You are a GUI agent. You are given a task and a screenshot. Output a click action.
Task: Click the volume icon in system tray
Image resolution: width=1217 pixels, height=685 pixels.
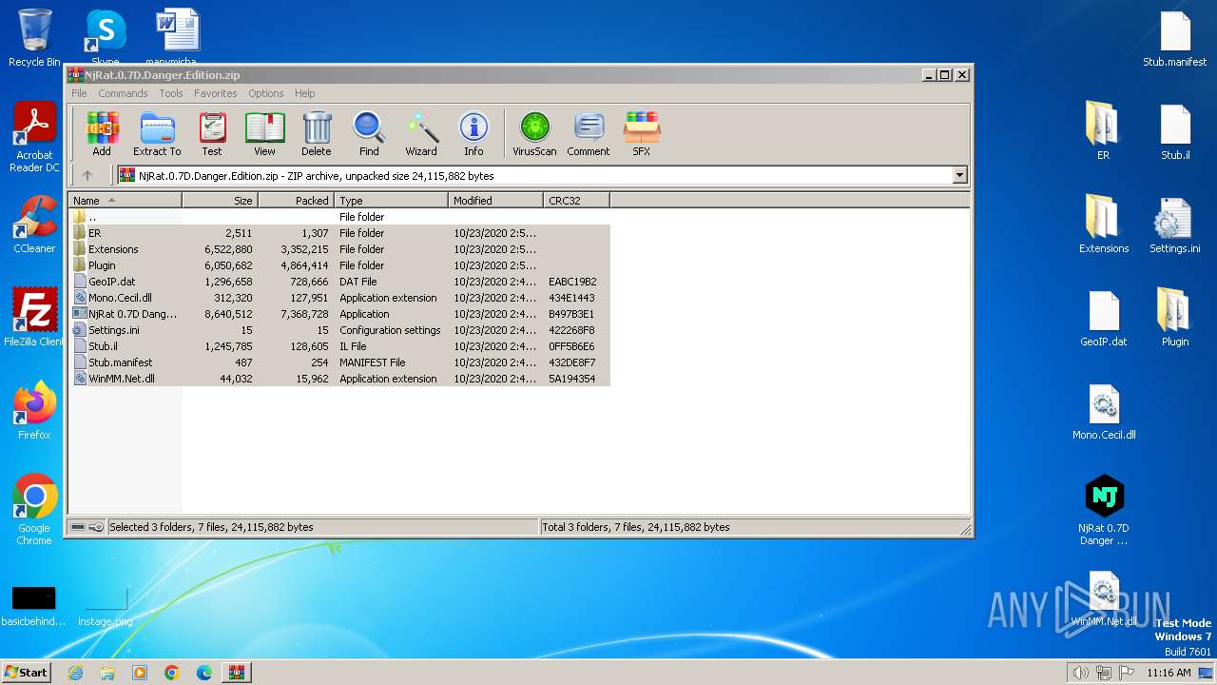(1080, 673)
